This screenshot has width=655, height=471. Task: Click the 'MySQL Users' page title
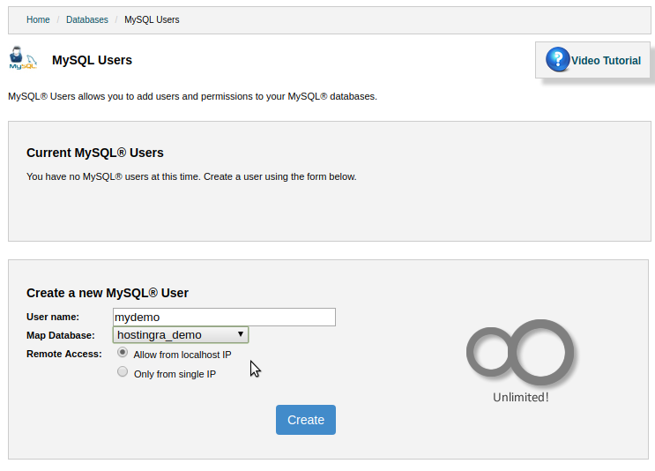pyautogui.click(x=92, y=60)
